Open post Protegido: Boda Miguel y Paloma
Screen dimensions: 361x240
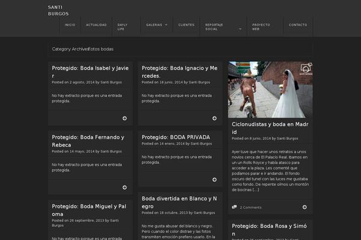tap(89, 210)
